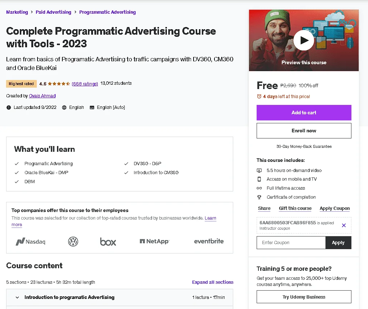Click the course preview thumbnail image
The image size is (368, 309).
pos(304,40)
